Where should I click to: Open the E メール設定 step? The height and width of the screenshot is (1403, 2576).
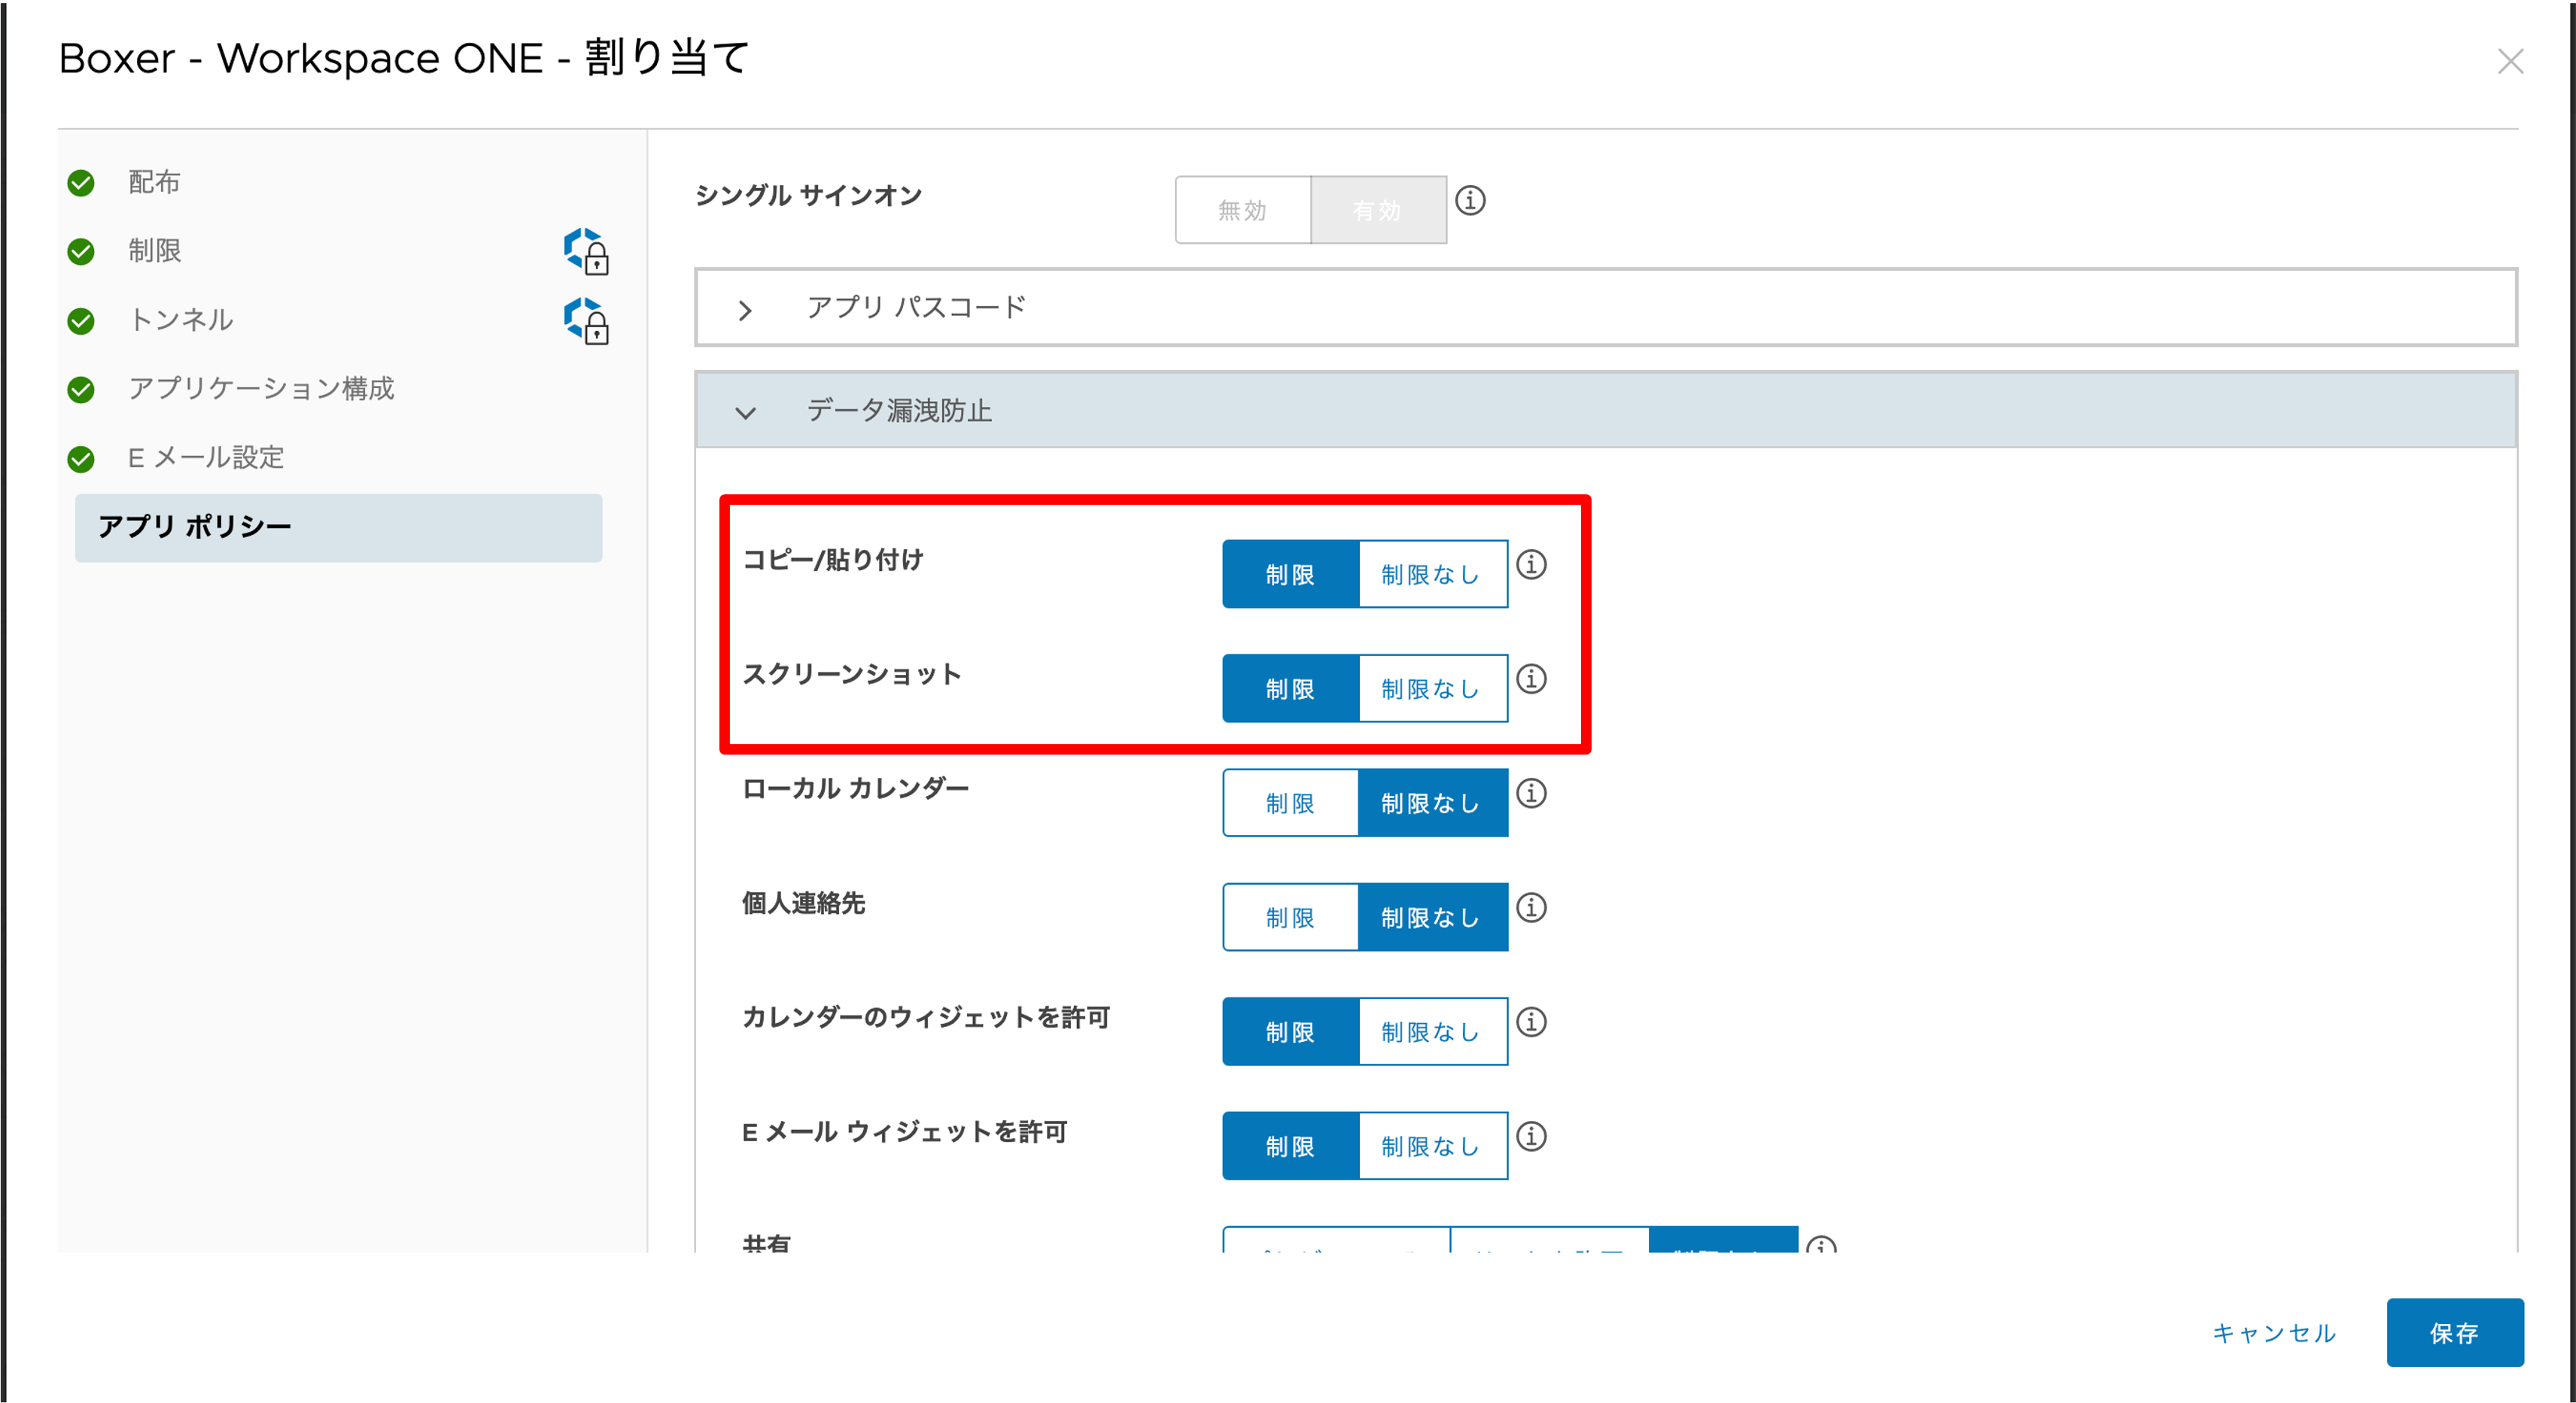[x=206, y=457]
